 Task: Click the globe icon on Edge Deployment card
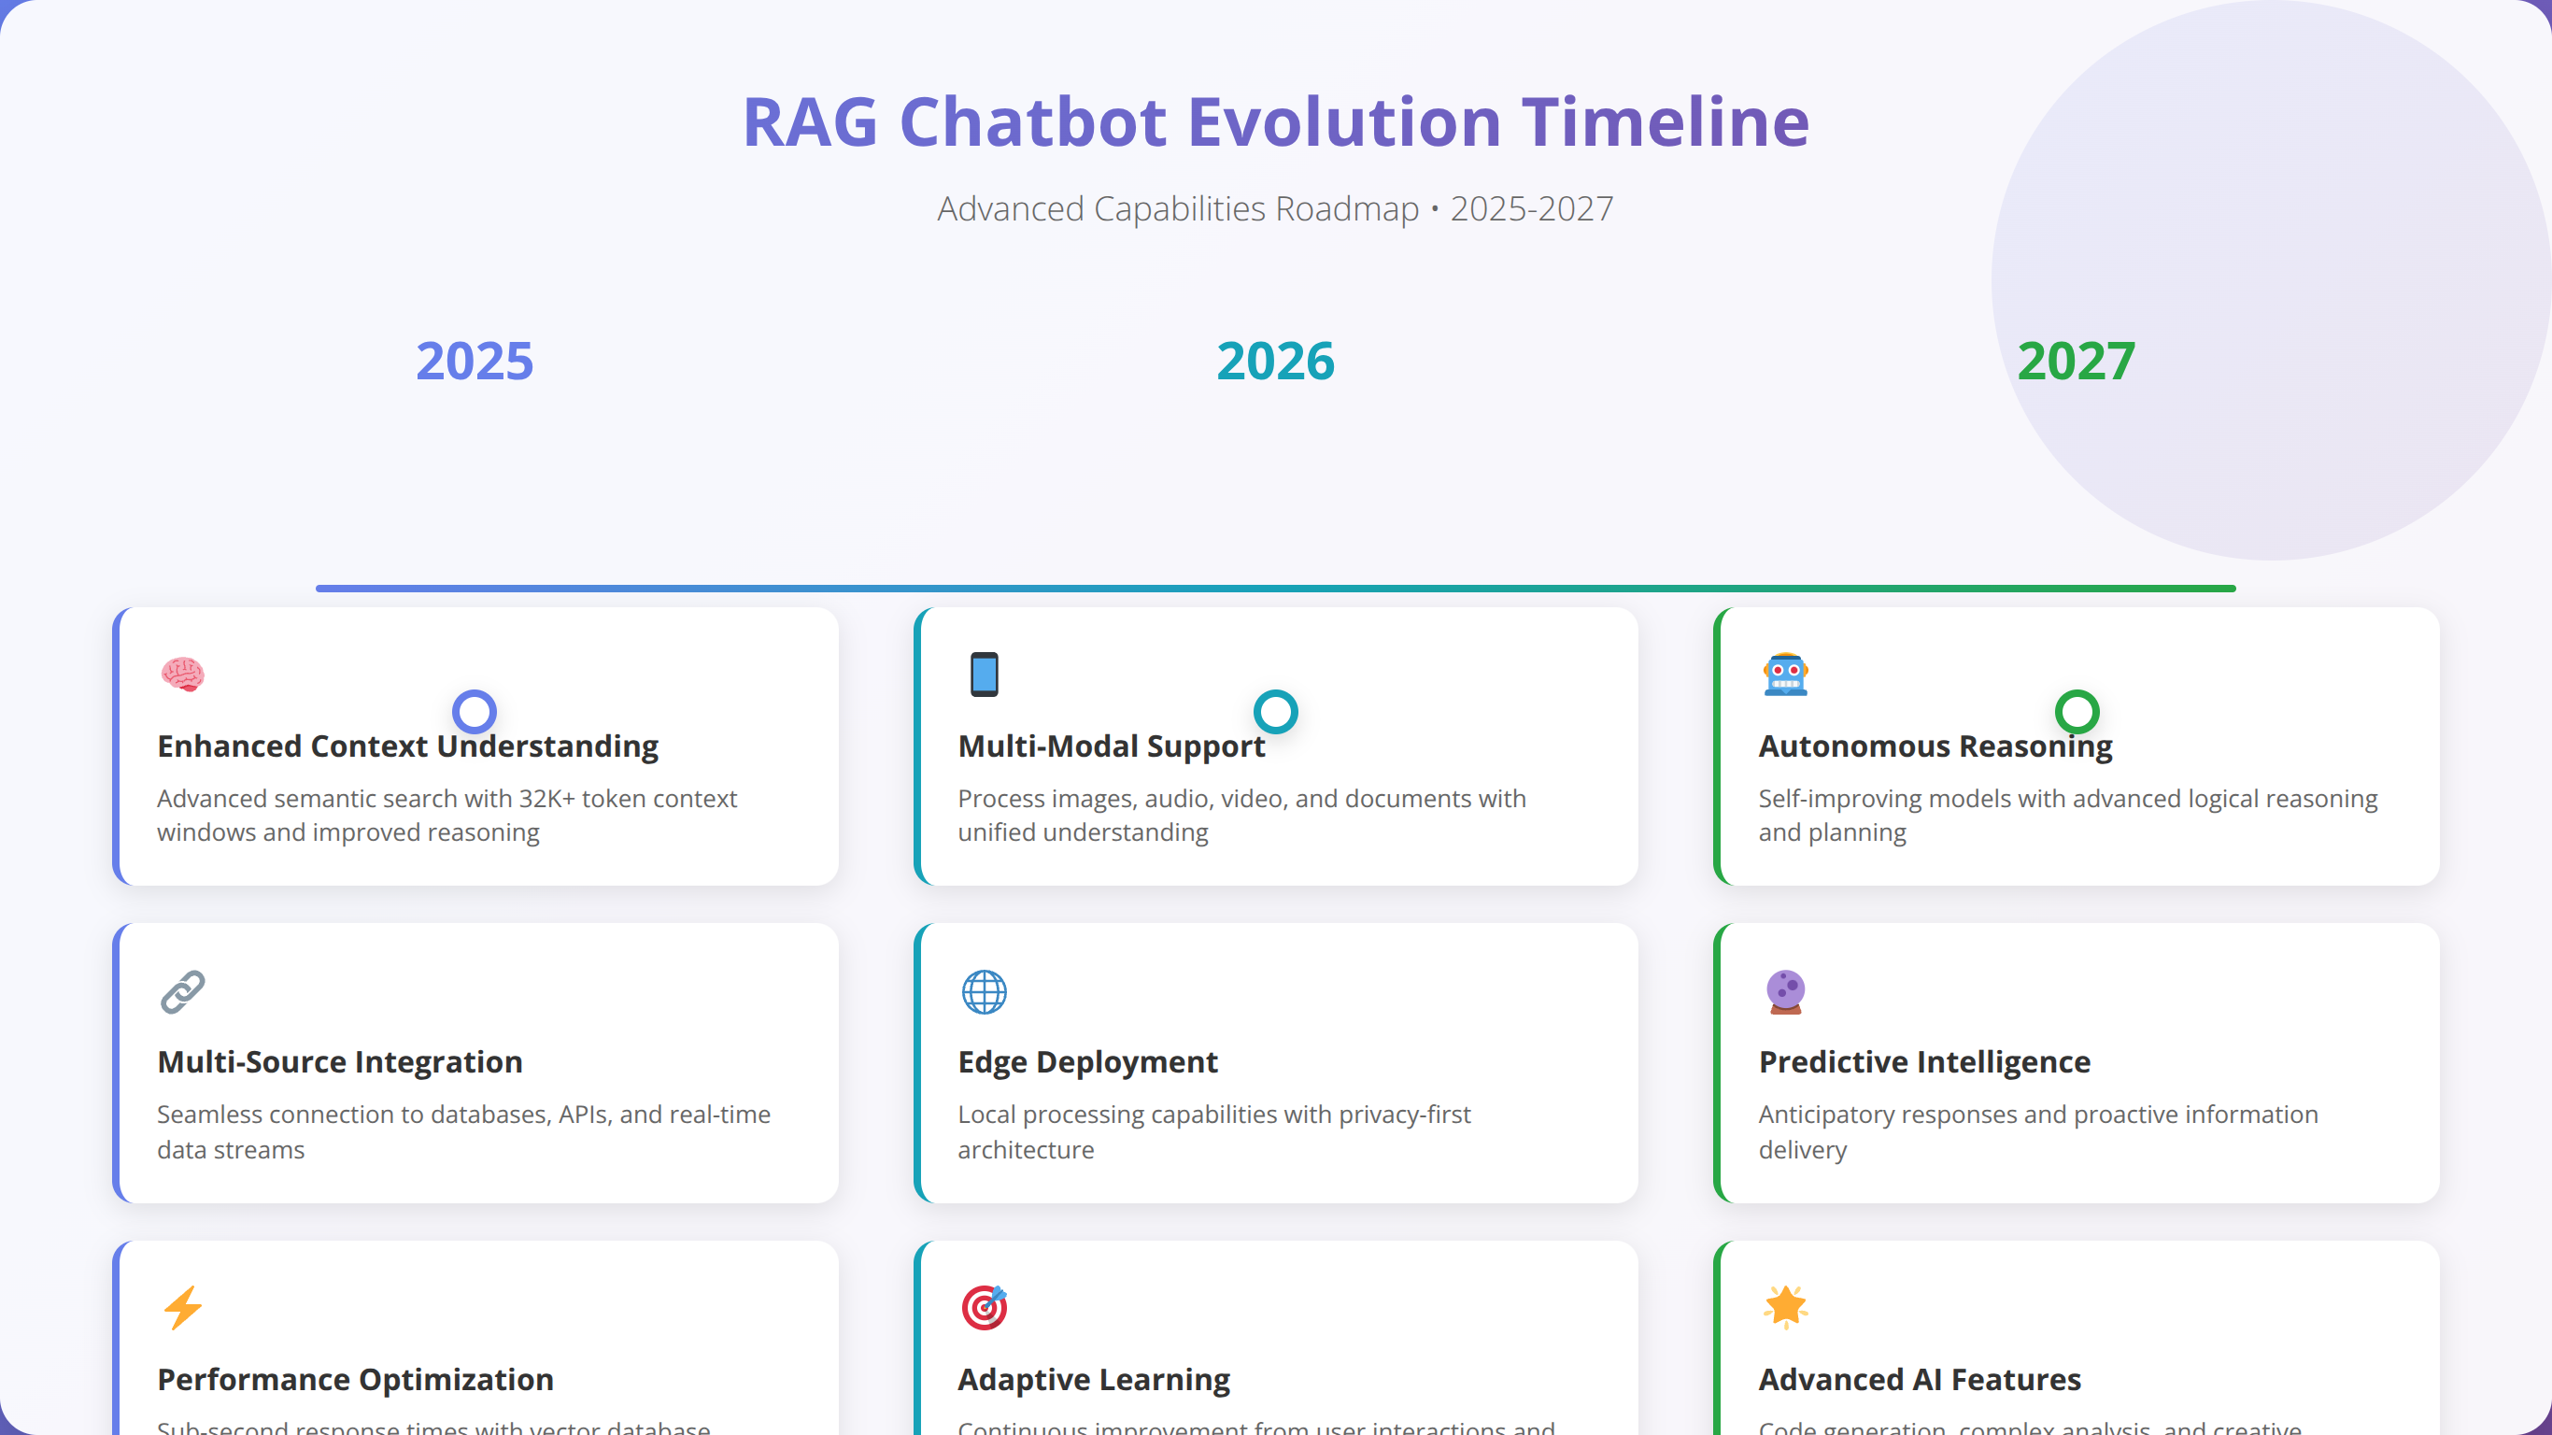point(984,992)
